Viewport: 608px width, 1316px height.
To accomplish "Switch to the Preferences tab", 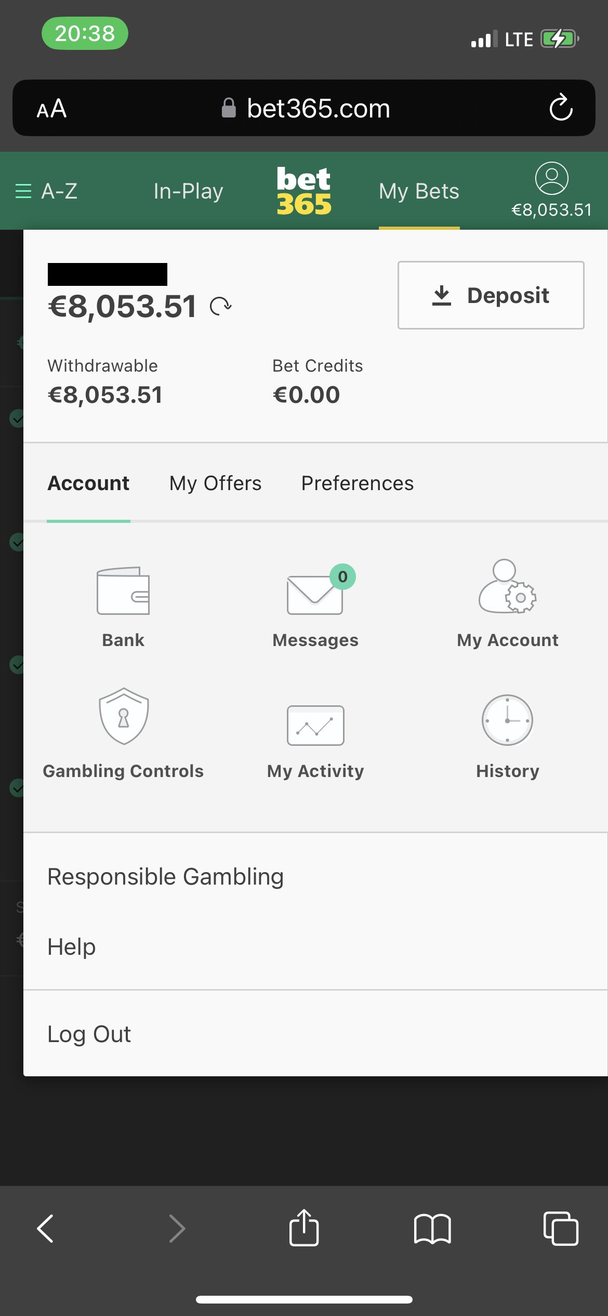I will click(x=358, y=483).
